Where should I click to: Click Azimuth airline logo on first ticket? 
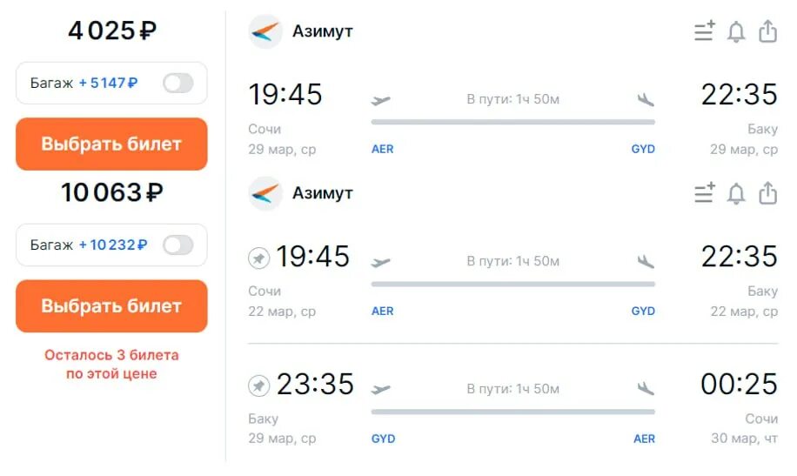[x=265, y=31]
